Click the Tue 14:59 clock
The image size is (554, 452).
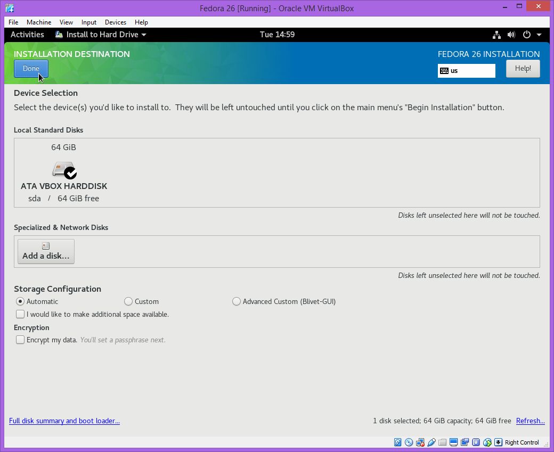click(277, 35)
